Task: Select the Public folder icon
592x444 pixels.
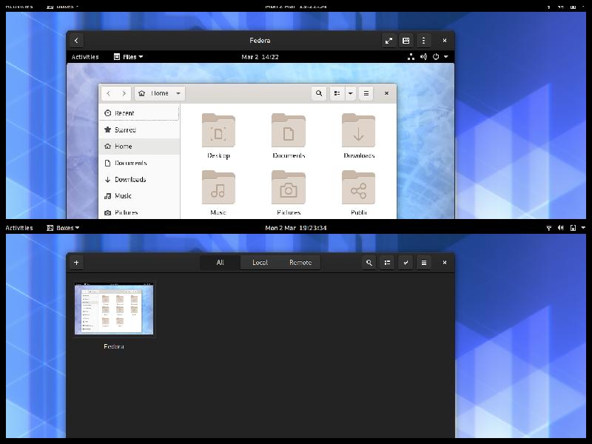Action: click(359, 187)
